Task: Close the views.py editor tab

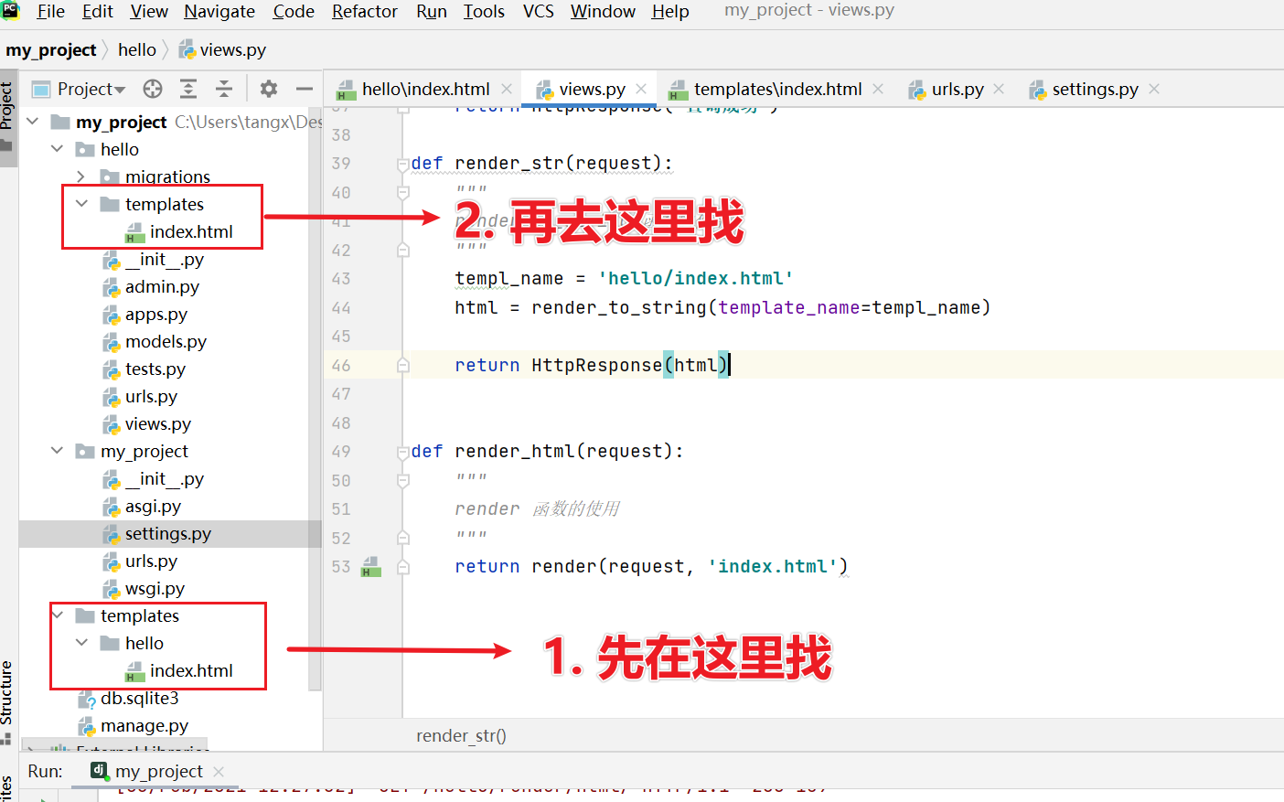Action: tap(641, 89)
